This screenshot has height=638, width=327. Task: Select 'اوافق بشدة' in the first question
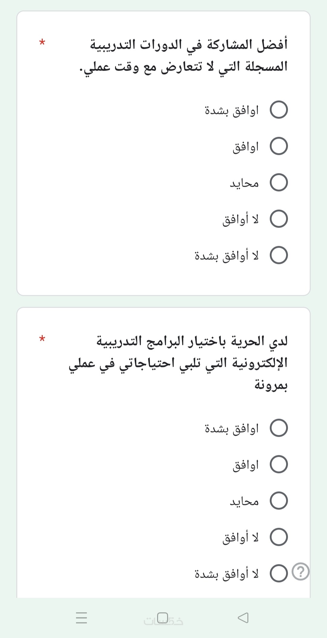pos(279,110)
